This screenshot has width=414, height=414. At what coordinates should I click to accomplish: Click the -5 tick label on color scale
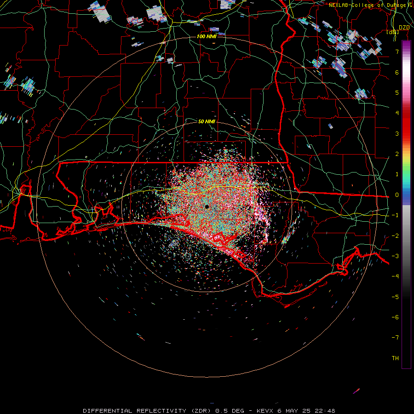[x=395, y=297]
